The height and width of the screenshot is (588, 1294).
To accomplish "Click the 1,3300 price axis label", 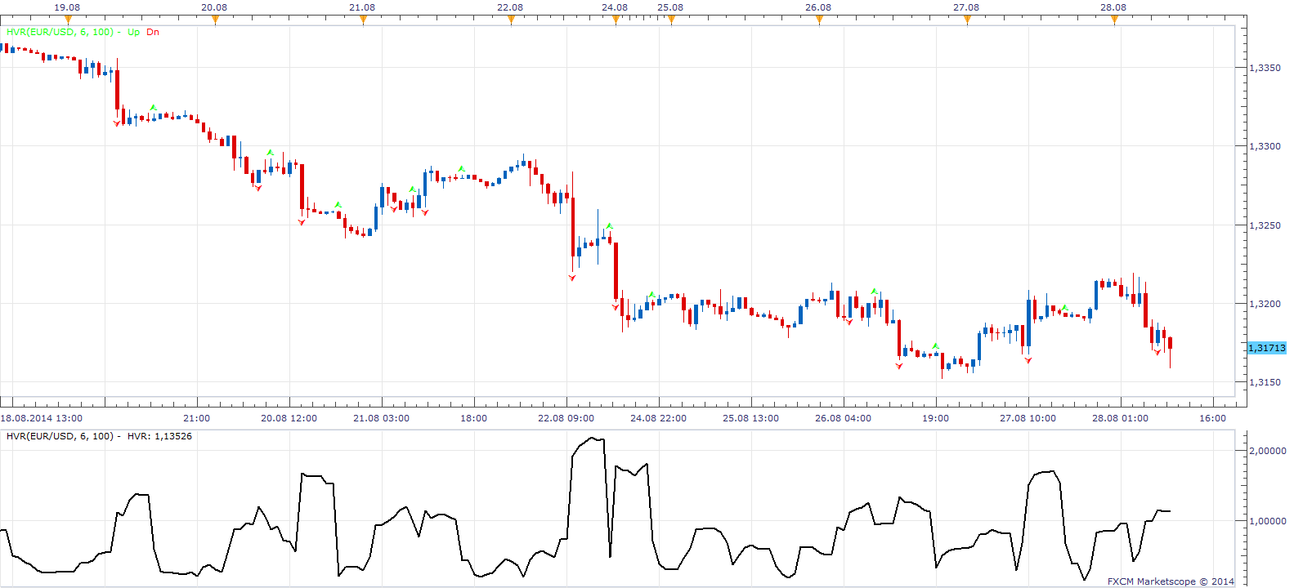I will (x=1265, y=146).
